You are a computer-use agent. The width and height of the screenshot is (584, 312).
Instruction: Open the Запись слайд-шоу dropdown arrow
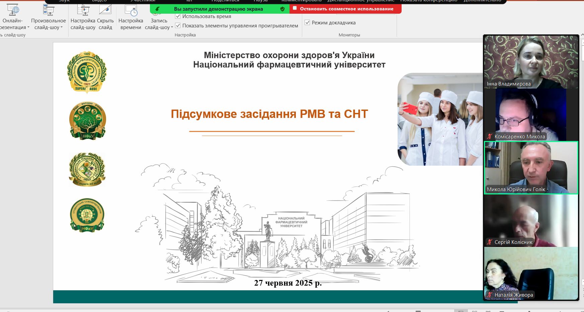pyautogui.click(x=172, y=27)
